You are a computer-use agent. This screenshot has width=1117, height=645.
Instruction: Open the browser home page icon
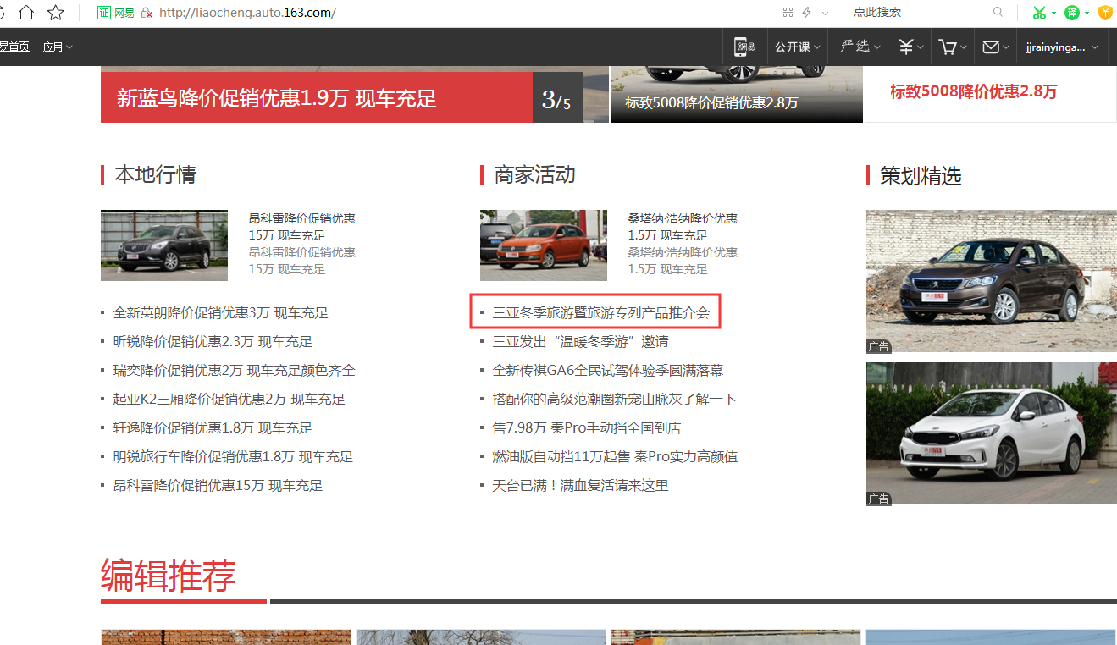27,12
